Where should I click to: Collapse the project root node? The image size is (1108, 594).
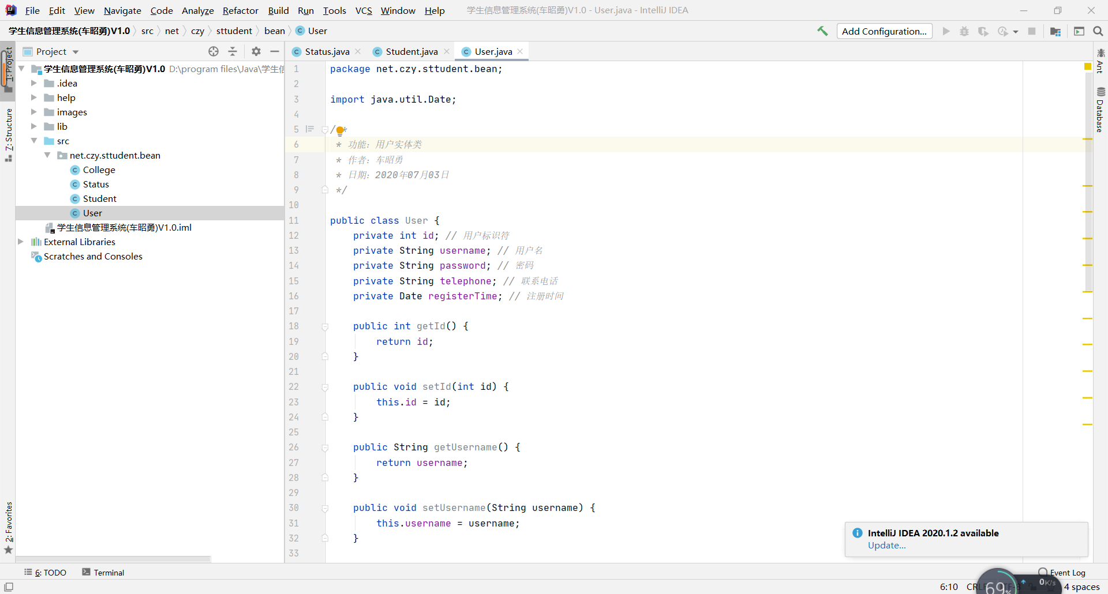tap(21, 69)
